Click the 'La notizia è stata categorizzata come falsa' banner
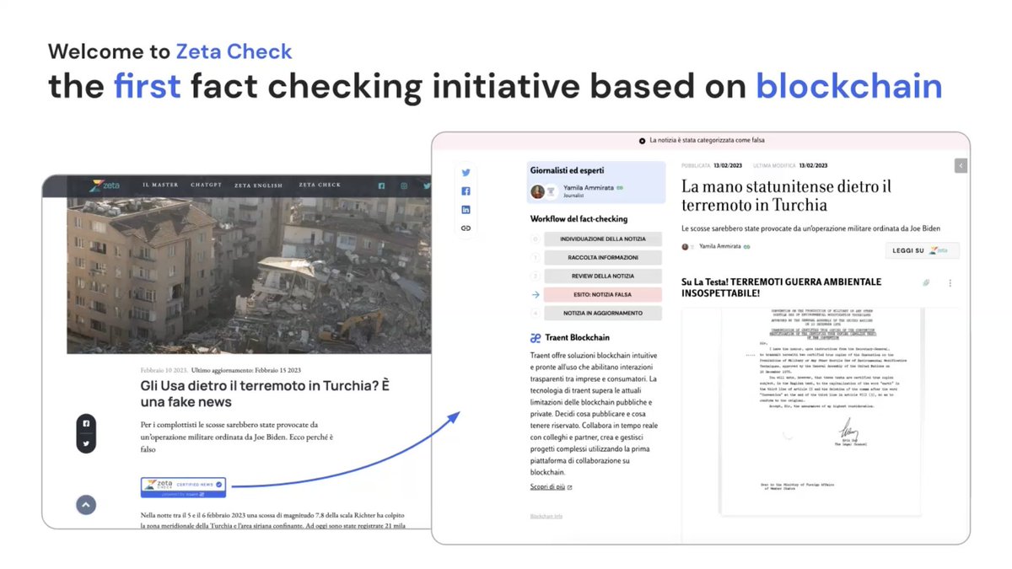This screenshot has height=569, width=1012. (700, 141)
